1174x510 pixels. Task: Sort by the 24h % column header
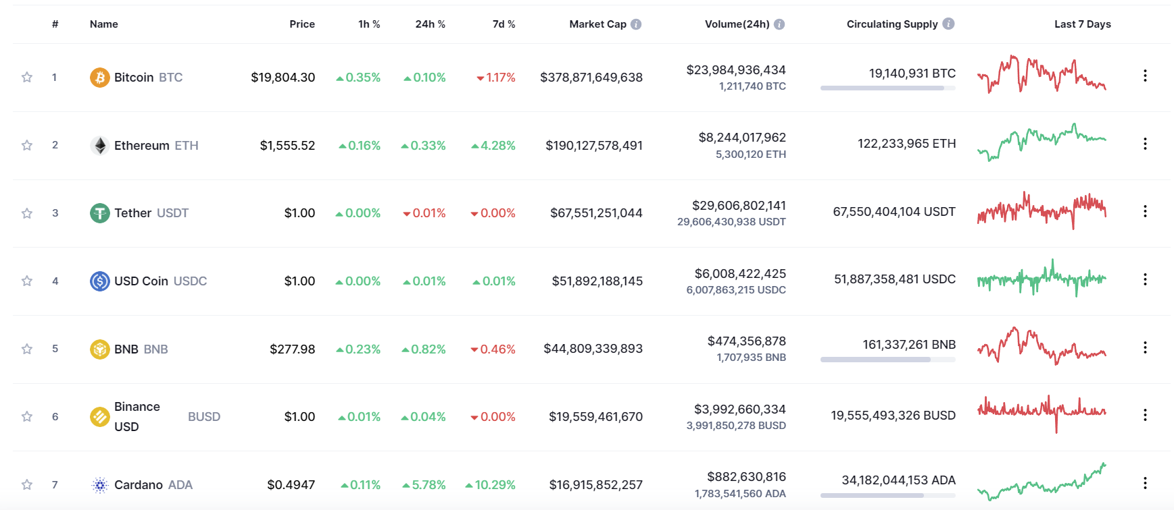coord(430,24)
